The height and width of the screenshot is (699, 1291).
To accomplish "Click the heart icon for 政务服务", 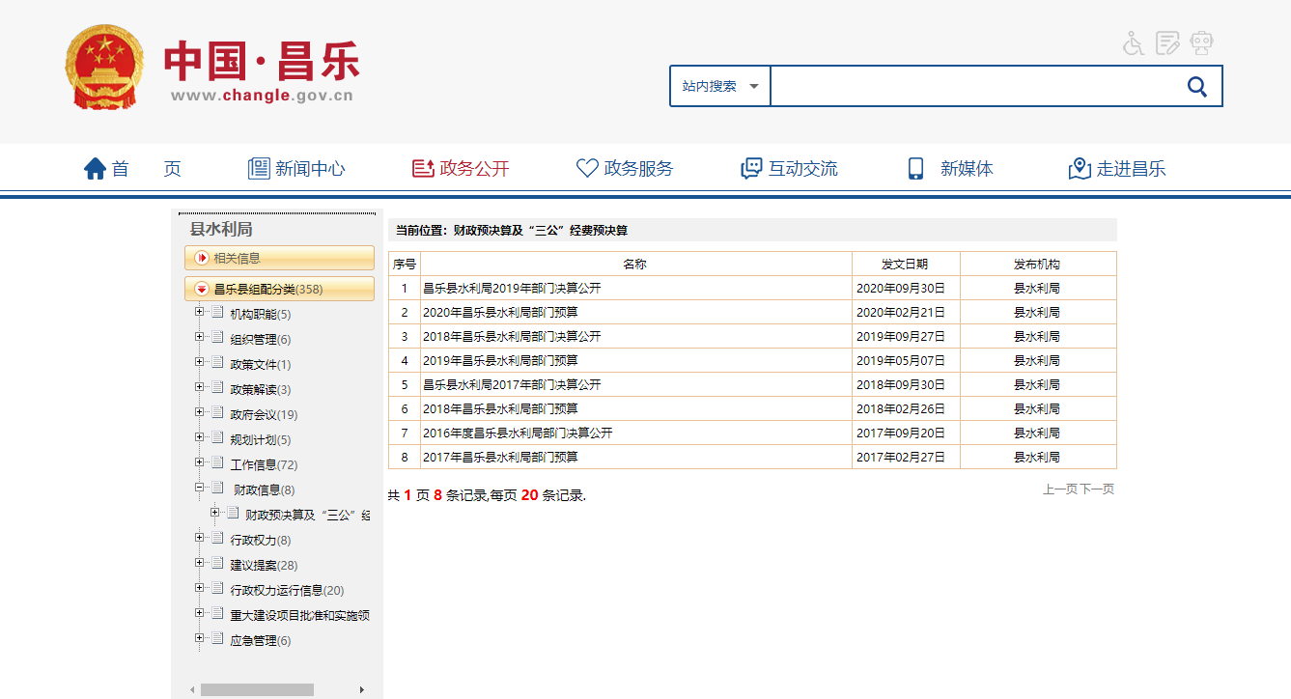I will (x=586, y=169).
